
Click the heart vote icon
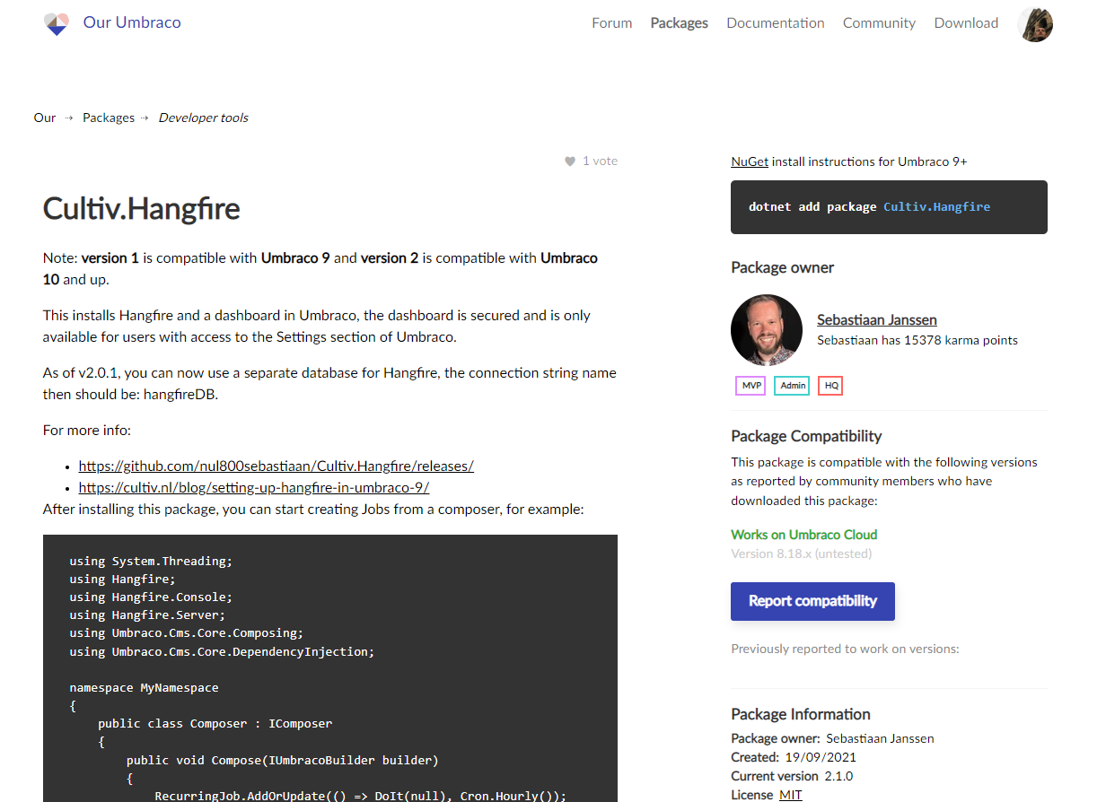(x=569, y=161)
